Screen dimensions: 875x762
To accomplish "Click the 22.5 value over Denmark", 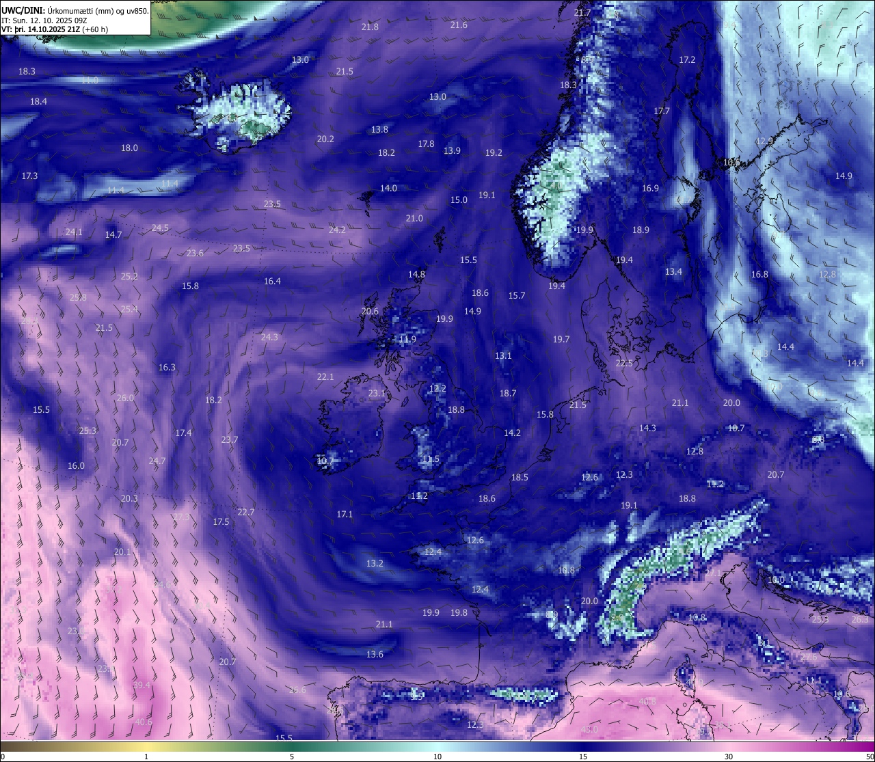I will point(624,363).
